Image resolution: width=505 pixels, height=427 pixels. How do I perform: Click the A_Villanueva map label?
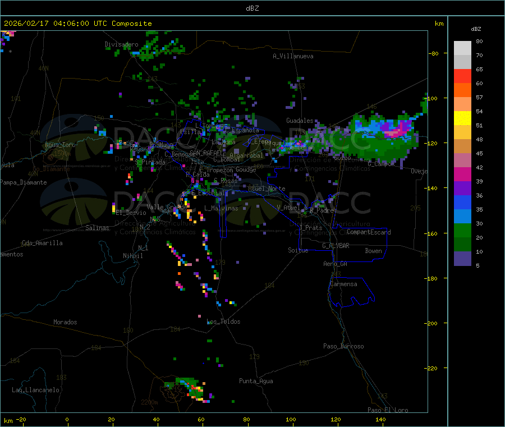[x=293, y=56]
